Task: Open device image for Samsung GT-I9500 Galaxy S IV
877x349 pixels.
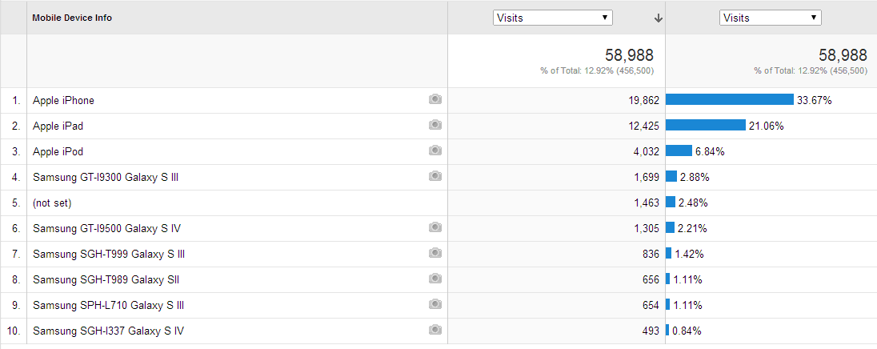Action: point(435,227)
